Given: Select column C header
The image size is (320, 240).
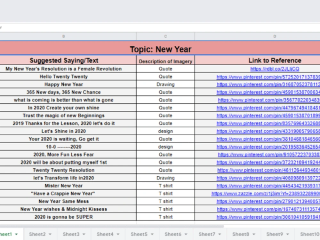Looking at the screenshot, I should (165, 36).
